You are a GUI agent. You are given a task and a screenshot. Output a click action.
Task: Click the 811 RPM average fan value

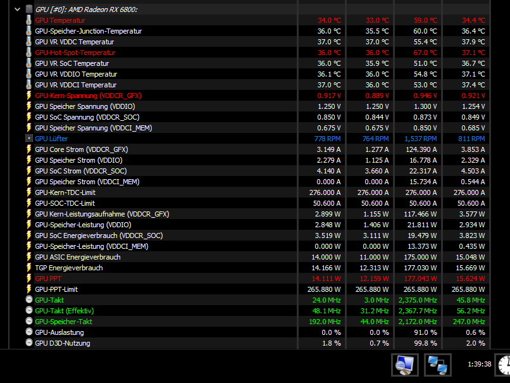pyautogui.click(x=471, y=139)
